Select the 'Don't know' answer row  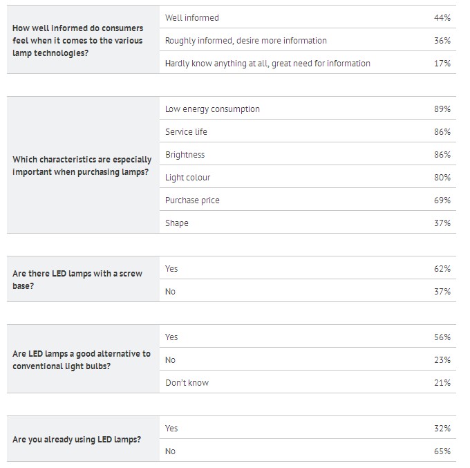click(x=308, y=382)
